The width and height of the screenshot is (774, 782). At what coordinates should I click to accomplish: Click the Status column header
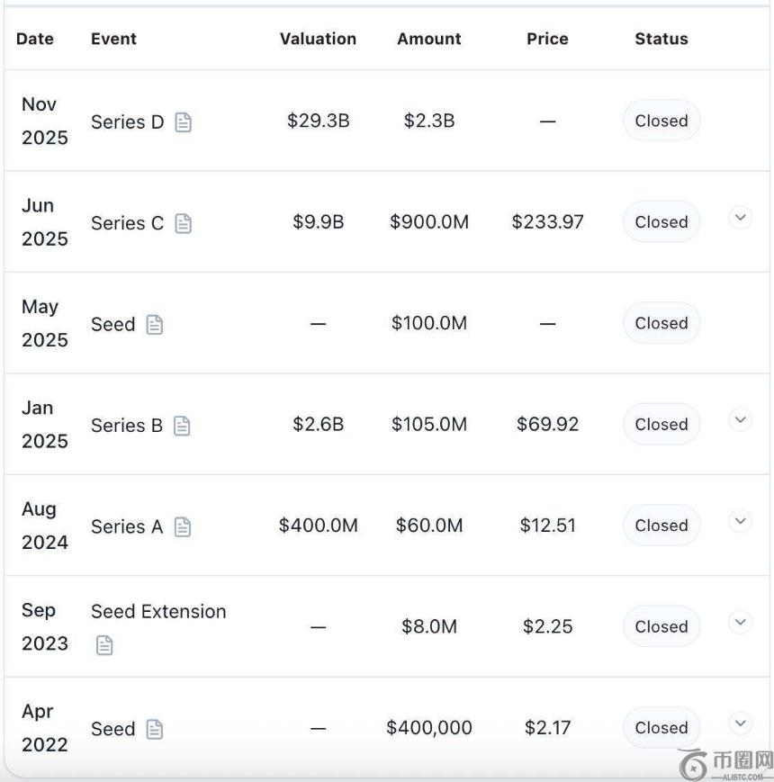[x=661, y=39]
